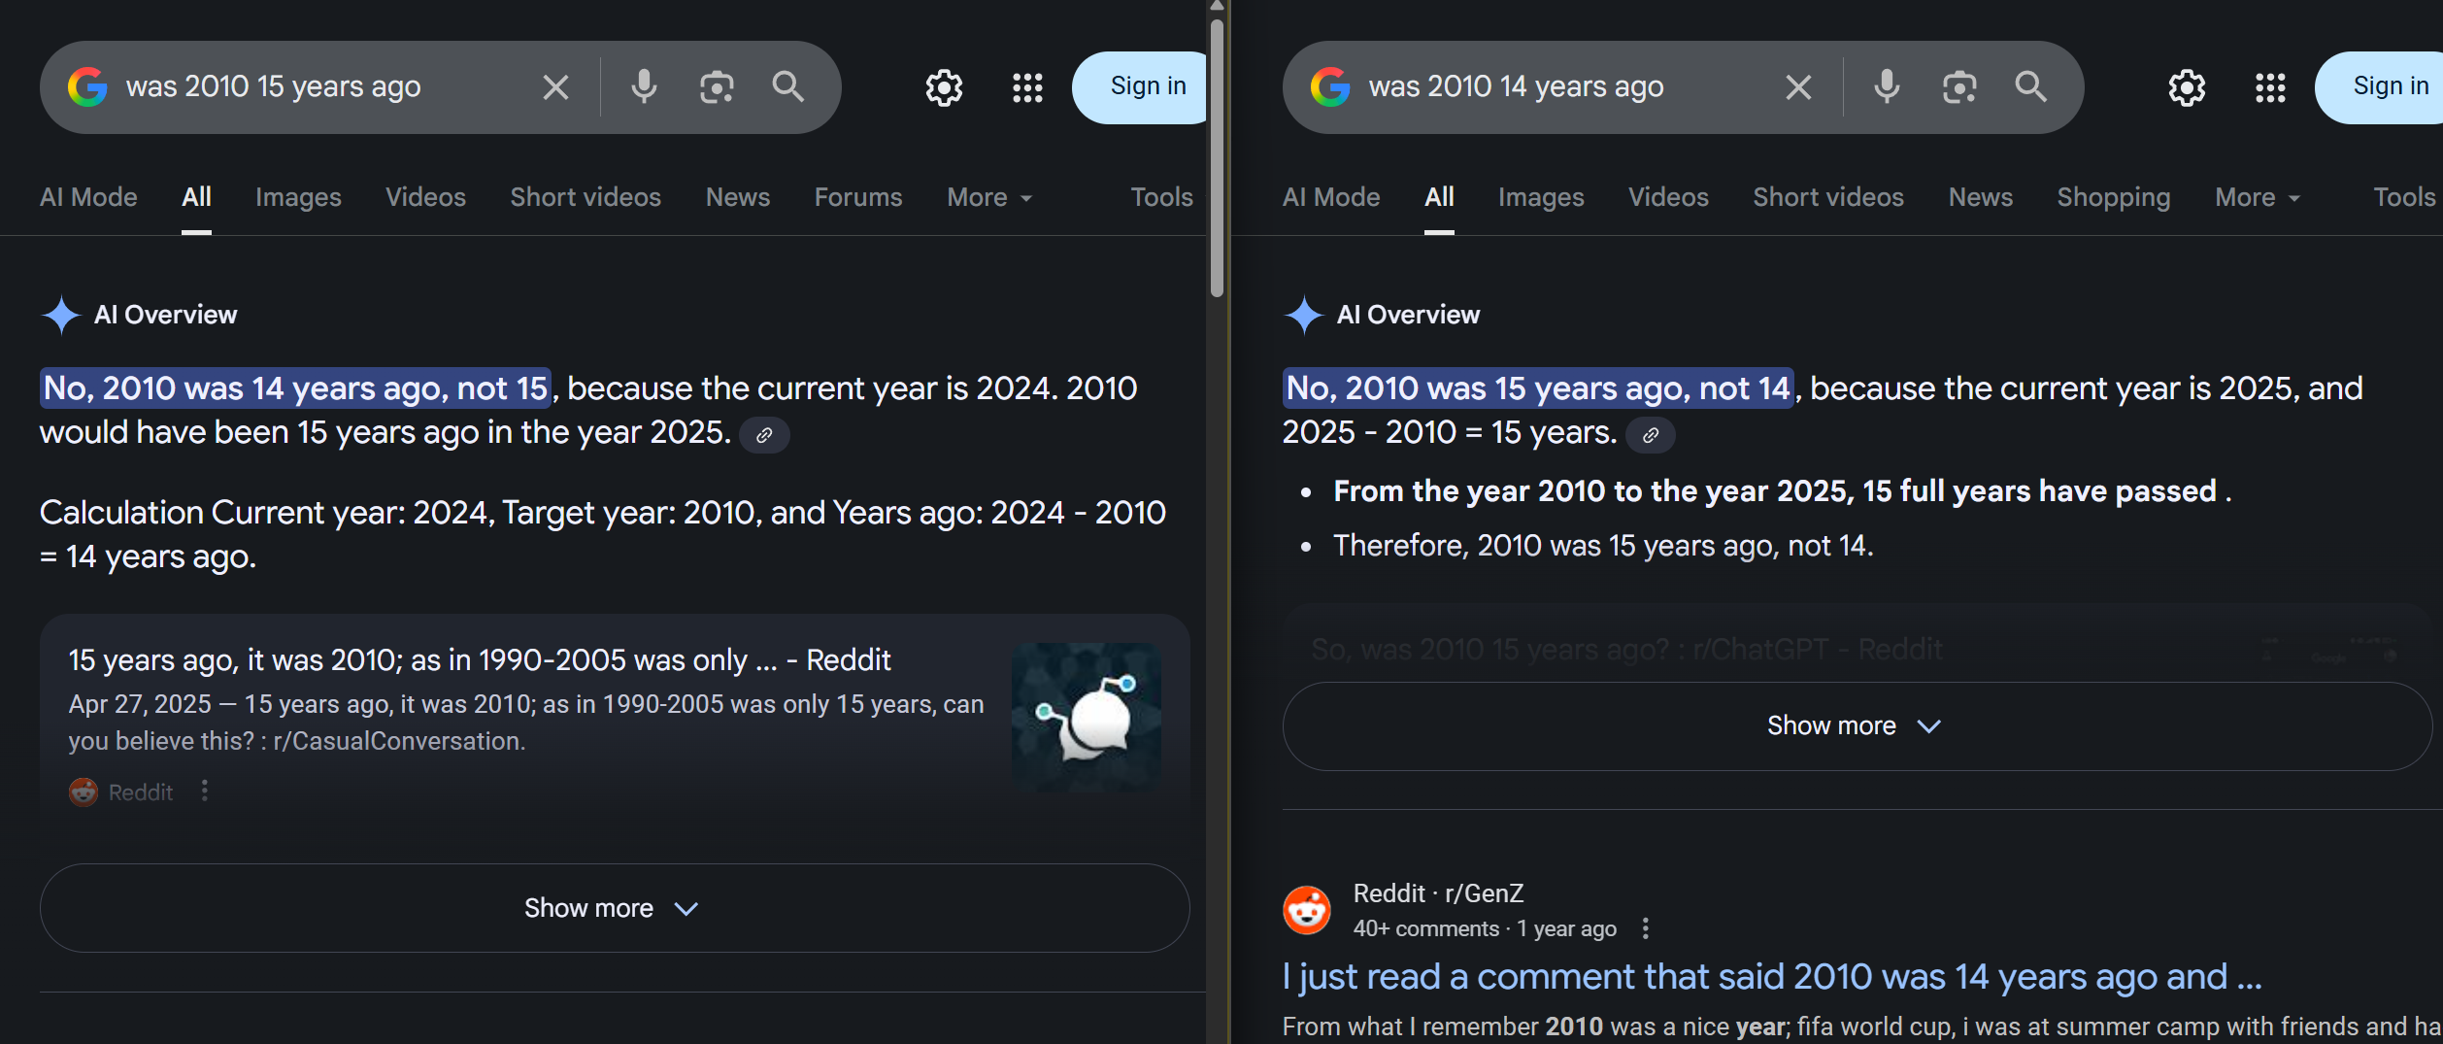Select All tab in left window
Screen dimensions: 2443x1044
click(196, 197)
